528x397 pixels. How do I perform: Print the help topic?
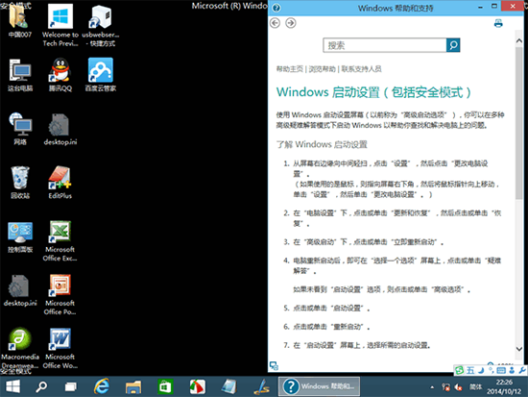[498, 23]
